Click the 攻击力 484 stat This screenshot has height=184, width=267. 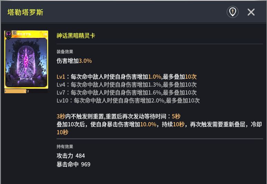click(x=71, y=156)
